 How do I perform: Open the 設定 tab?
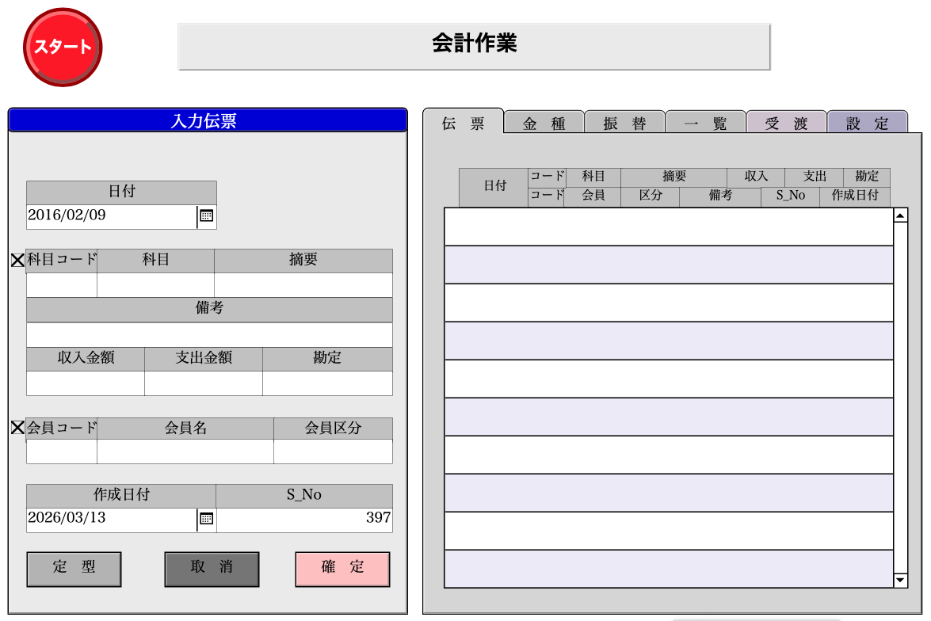tap(867, 124)
